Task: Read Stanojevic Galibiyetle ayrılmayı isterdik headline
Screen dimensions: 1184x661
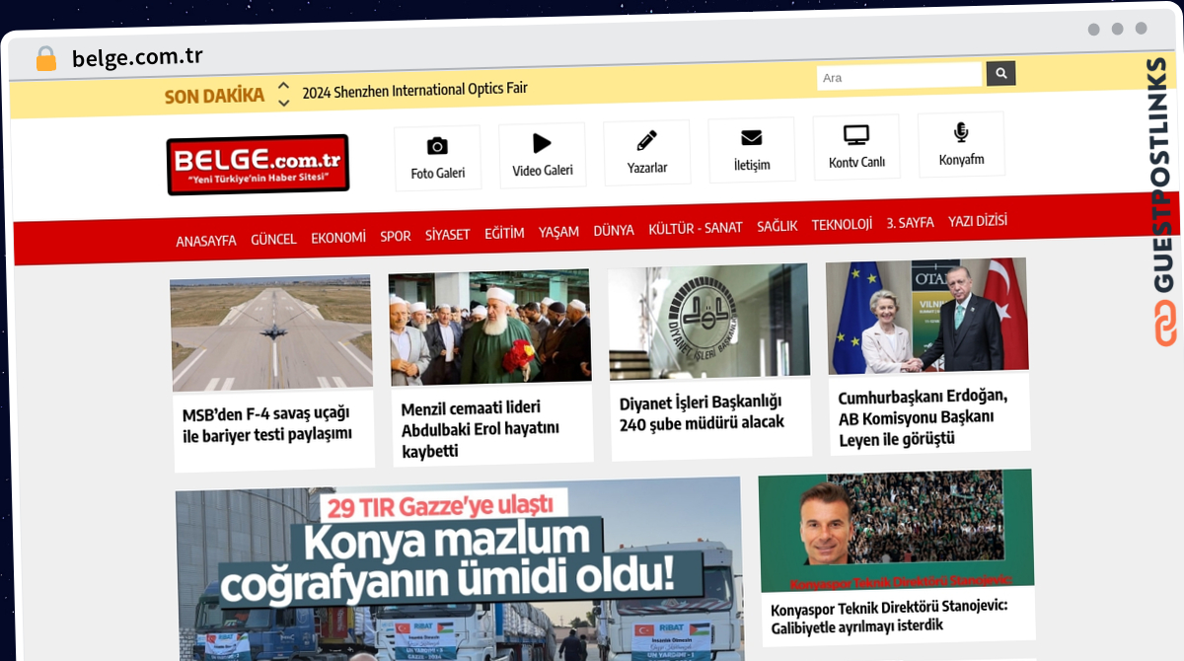Action: (x=889, y=617)
